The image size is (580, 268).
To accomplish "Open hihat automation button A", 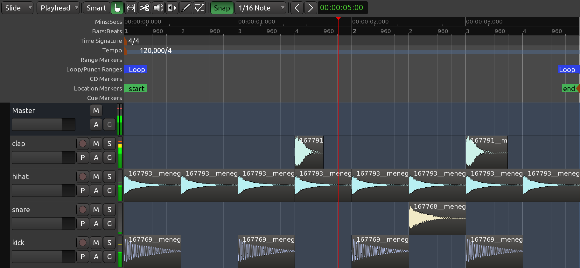I will [x=96, y=191].
